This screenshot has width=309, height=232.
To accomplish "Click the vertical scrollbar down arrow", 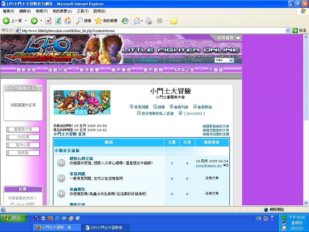I will click(306, 203).
